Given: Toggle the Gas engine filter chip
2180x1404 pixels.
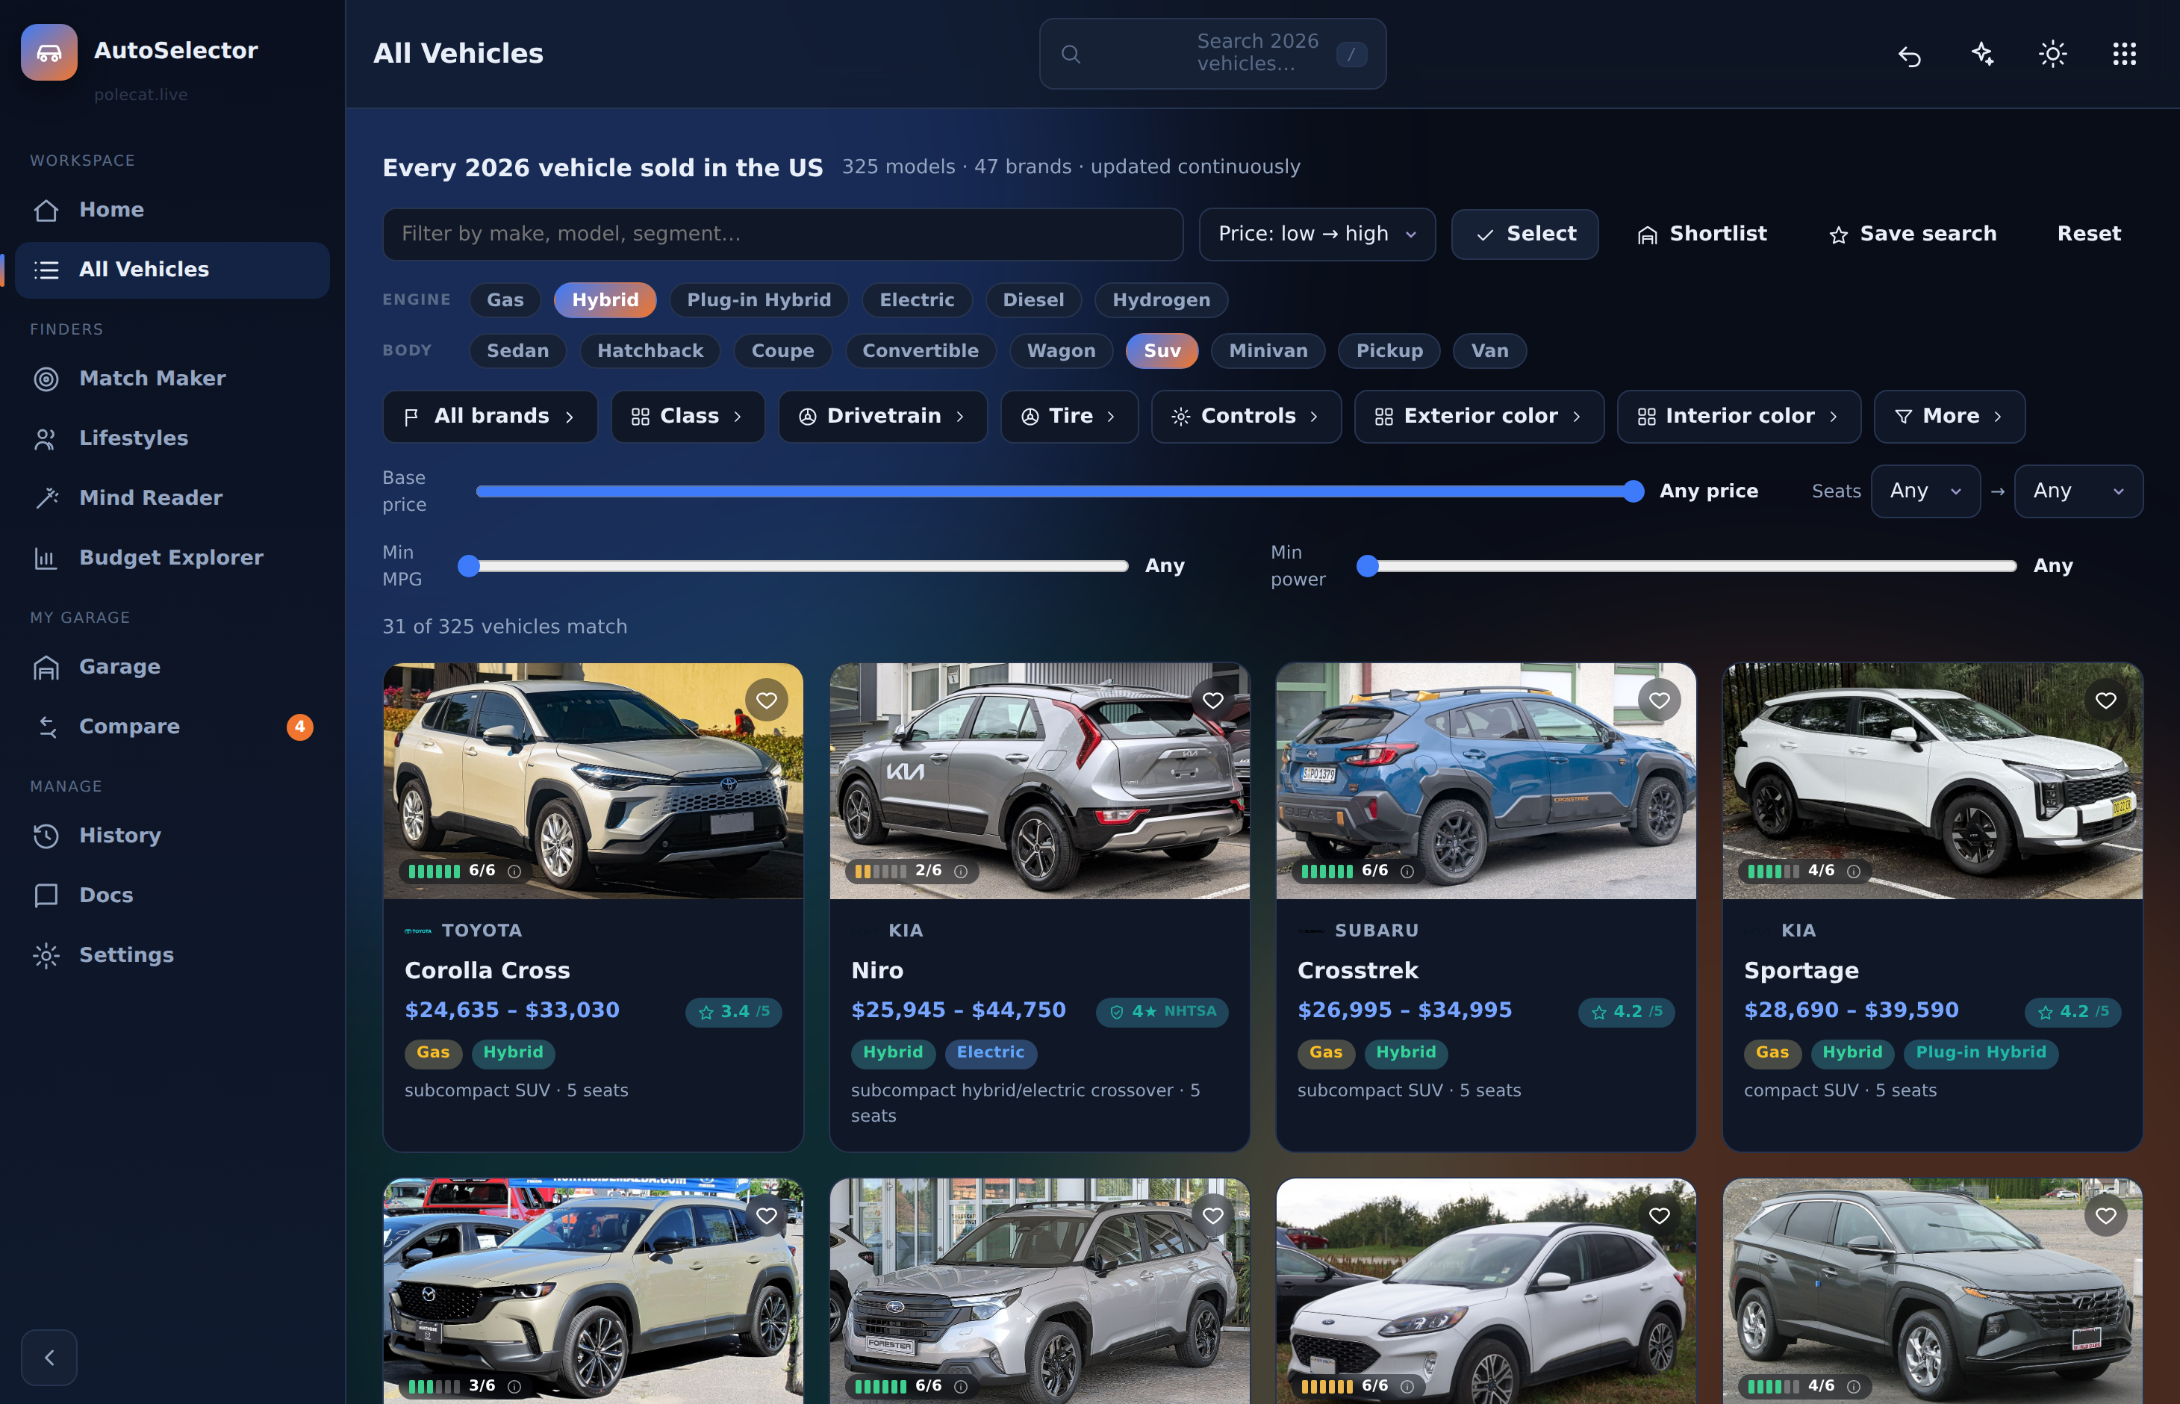Looking at the screenshot, I should pyautogui.click(x=505, y=300).
